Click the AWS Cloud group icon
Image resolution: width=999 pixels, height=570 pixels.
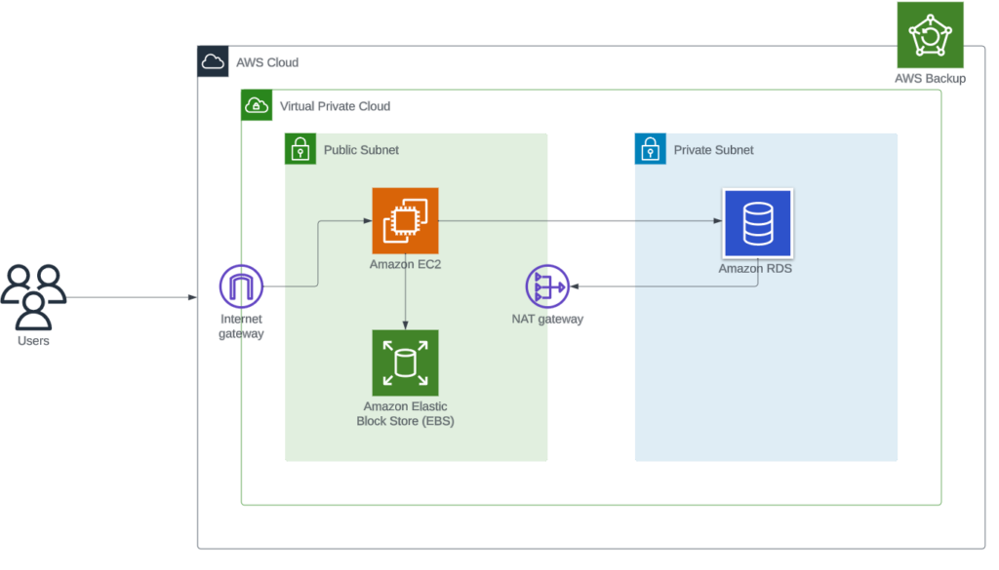point(213,61)
